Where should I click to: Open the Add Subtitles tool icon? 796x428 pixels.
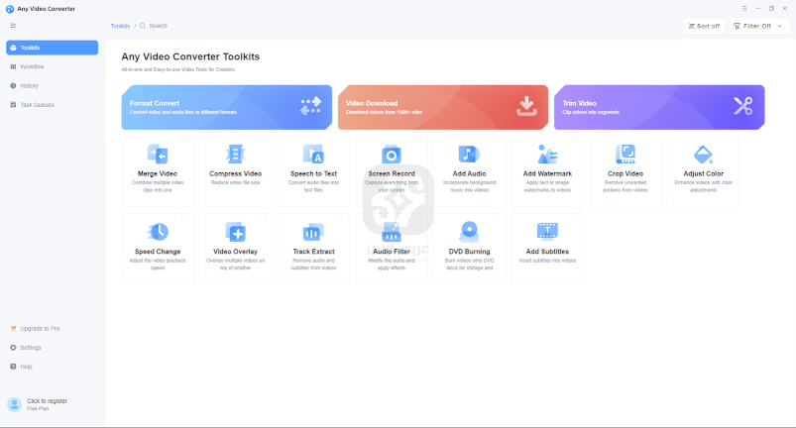(x=547, y=232)
